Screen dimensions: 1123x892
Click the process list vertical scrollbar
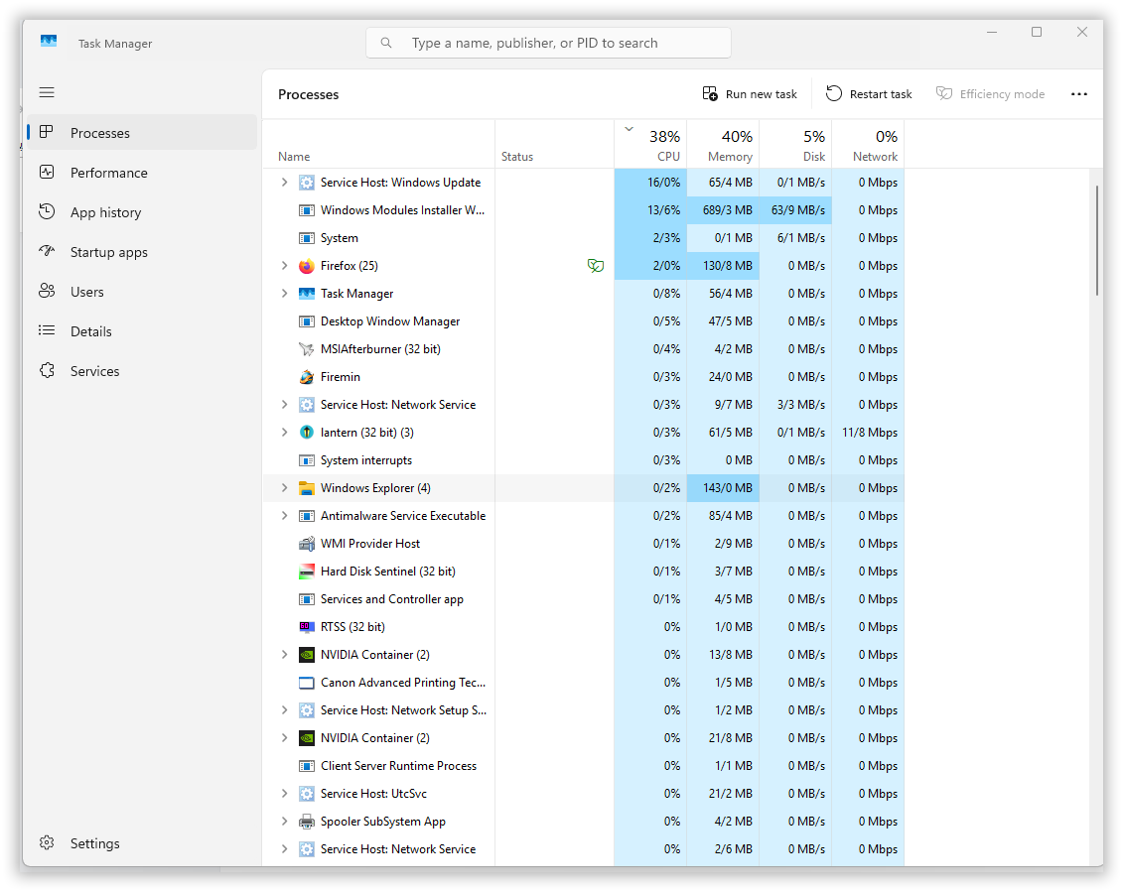[x=1096, y=238]
